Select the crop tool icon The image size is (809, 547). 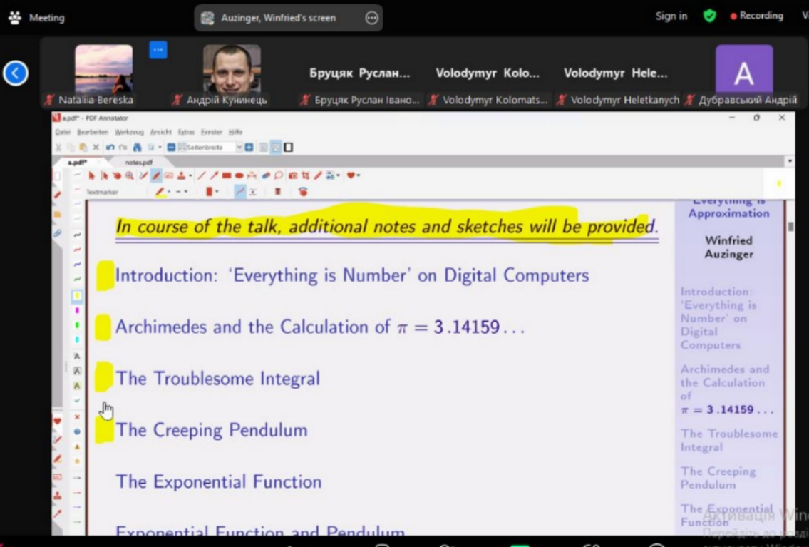tap(305, 175)
